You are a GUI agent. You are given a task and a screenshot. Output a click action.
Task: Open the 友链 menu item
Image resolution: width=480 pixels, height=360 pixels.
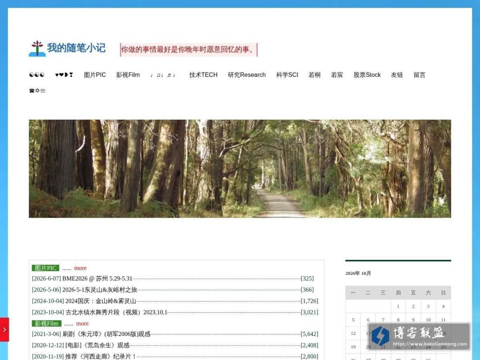pyautogui.click(x=397, y=75)
